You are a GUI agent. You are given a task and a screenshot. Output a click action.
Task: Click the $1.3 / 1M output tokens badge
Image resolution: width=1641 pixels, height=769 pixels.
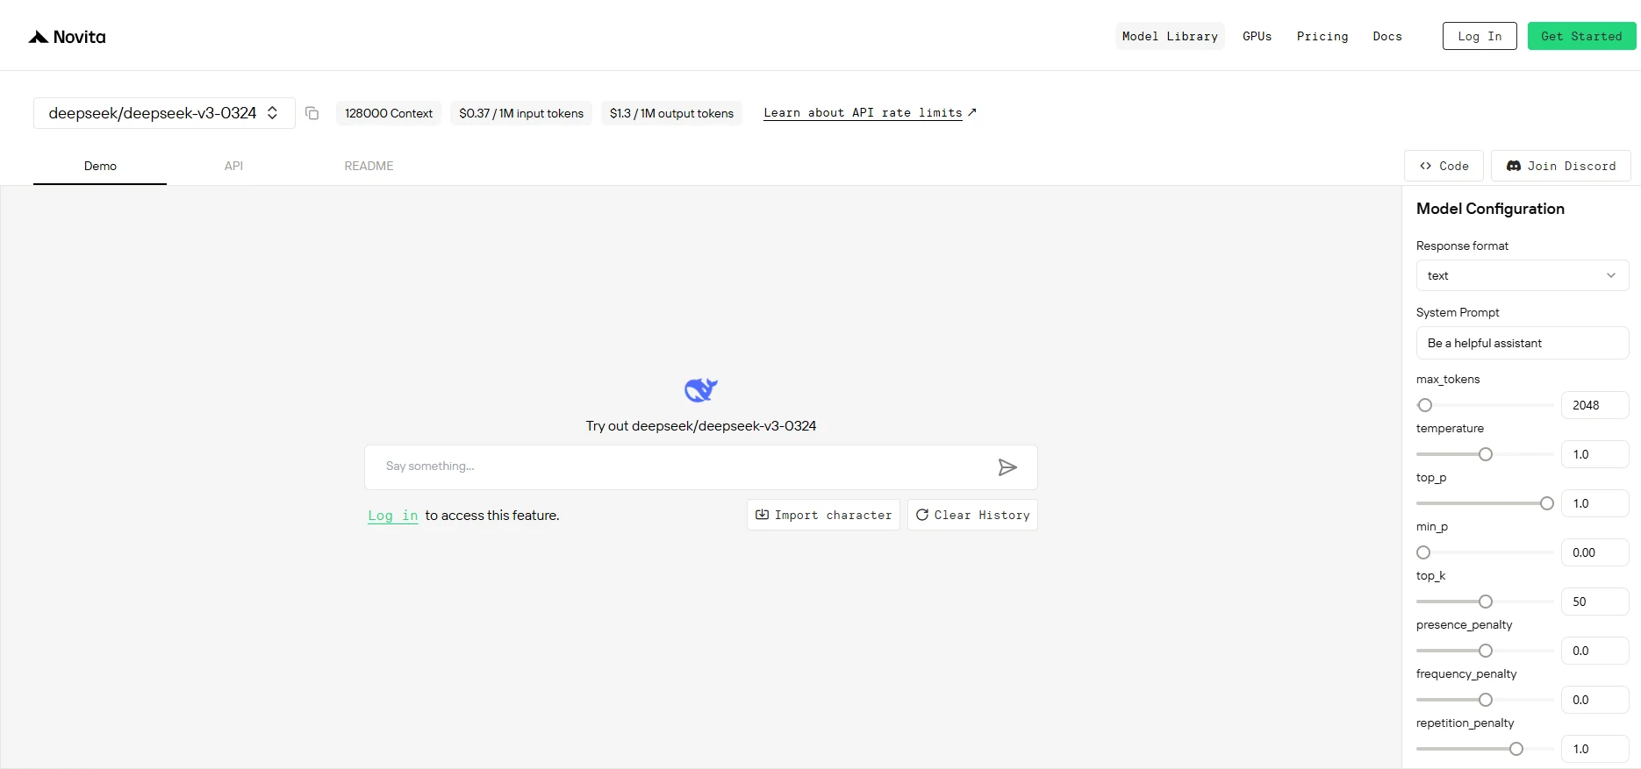[x=671, y=113]
